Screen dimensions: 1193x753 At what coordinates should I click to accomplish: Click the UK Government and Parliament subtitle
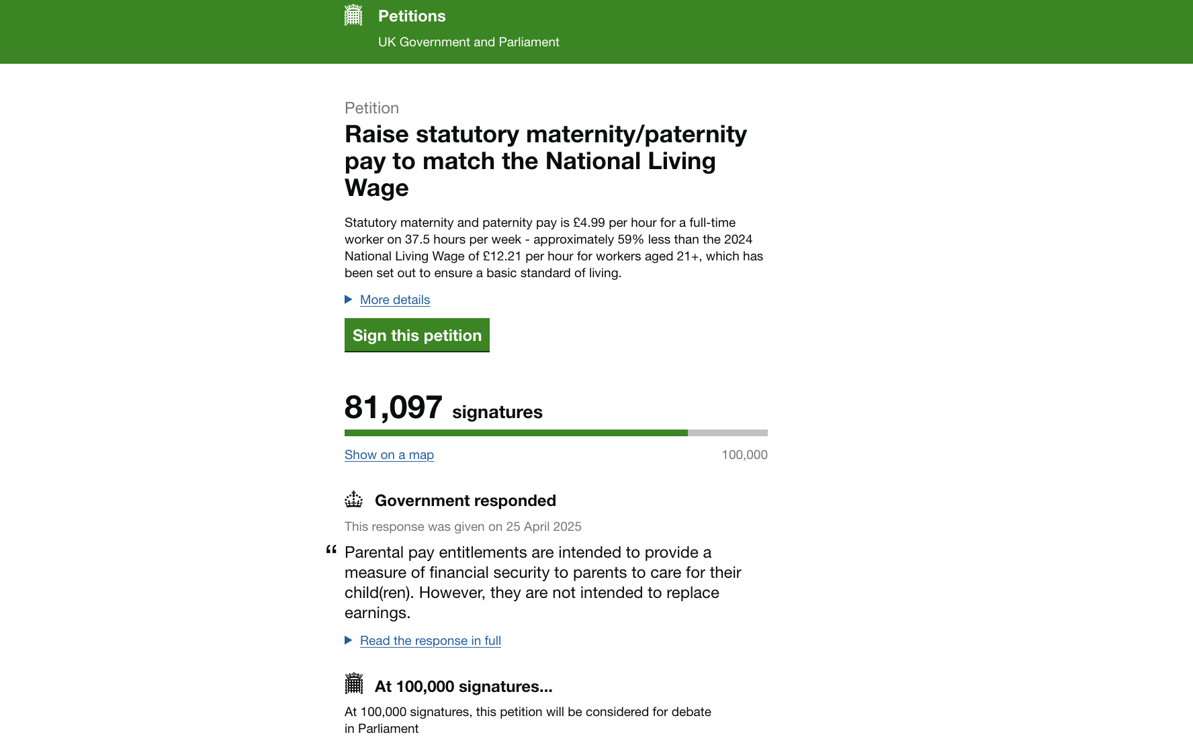[468, 42]
